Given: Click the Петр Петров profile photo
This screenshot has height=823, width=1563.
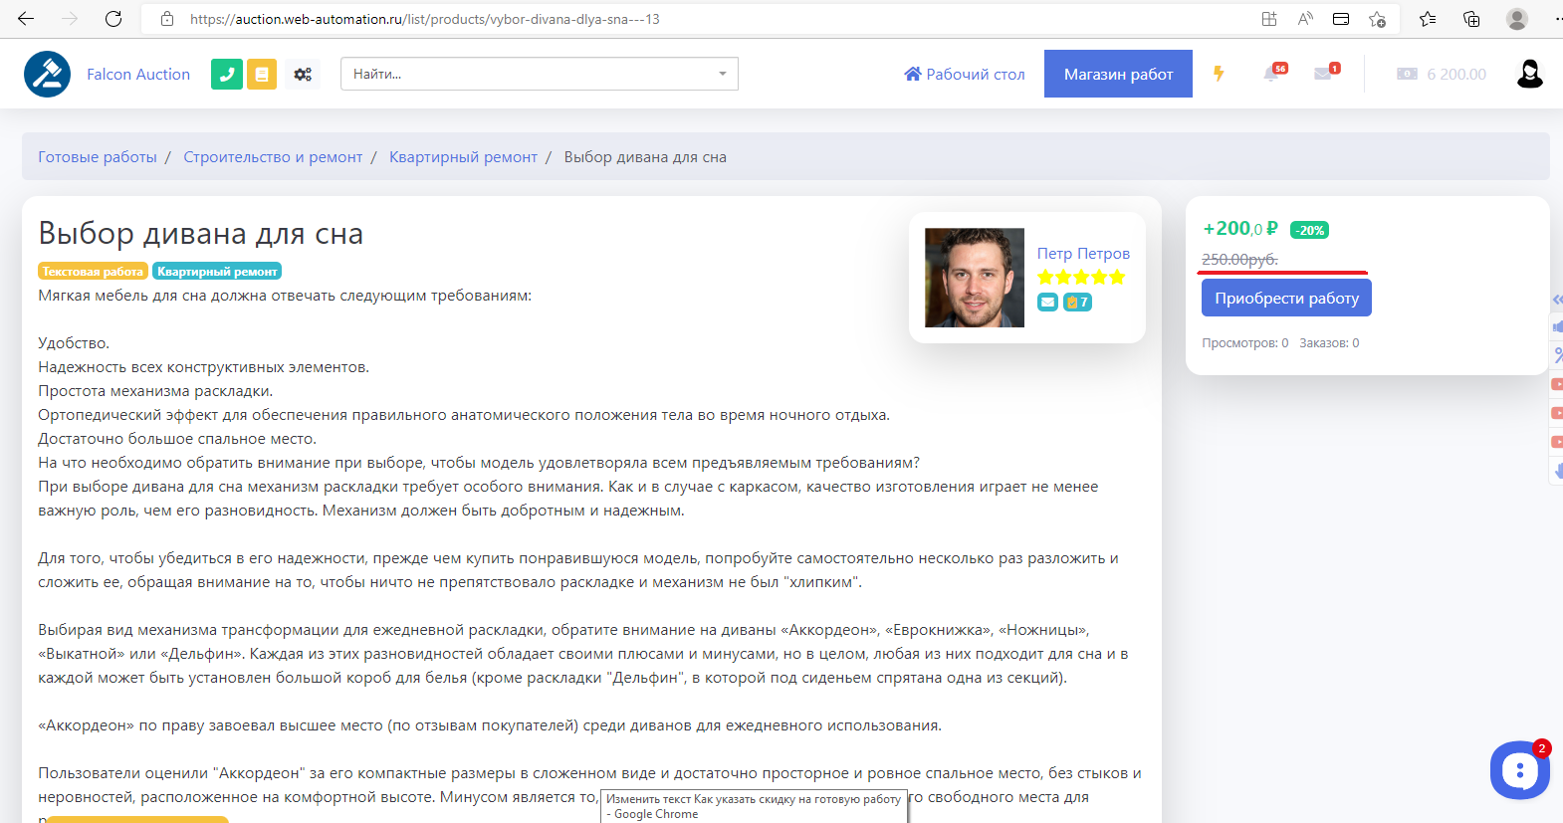Looking at the screenshot, I should pos(974,278).
